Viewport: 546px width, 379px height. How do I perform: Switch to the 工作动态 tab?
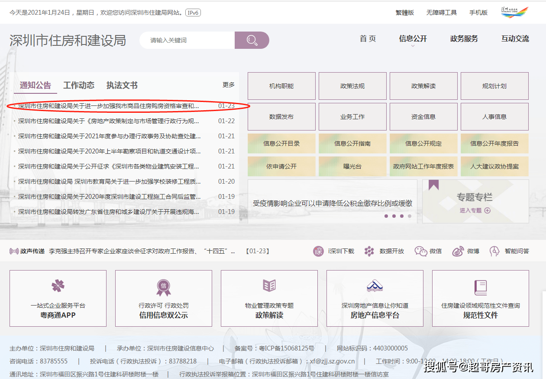79,85
